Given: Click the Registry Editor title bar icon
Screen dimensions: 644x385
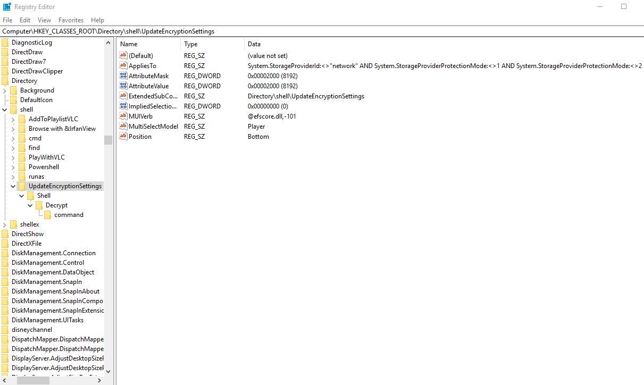Looking at the screenshot, I should [x=7, y=6].
